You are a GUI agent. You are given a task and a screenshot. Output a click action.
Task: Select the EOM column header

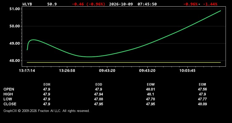(202, 85)
